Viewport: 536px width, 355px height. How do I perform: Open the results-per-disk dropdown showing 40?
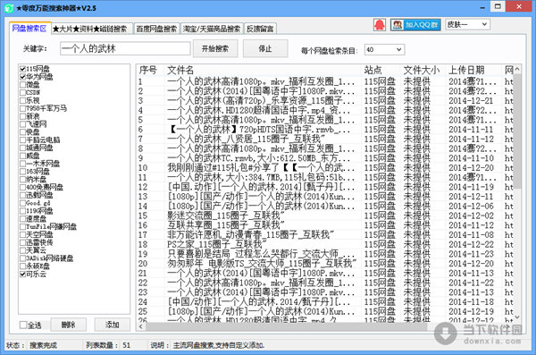pyautogui.click(x=384, y=50)
